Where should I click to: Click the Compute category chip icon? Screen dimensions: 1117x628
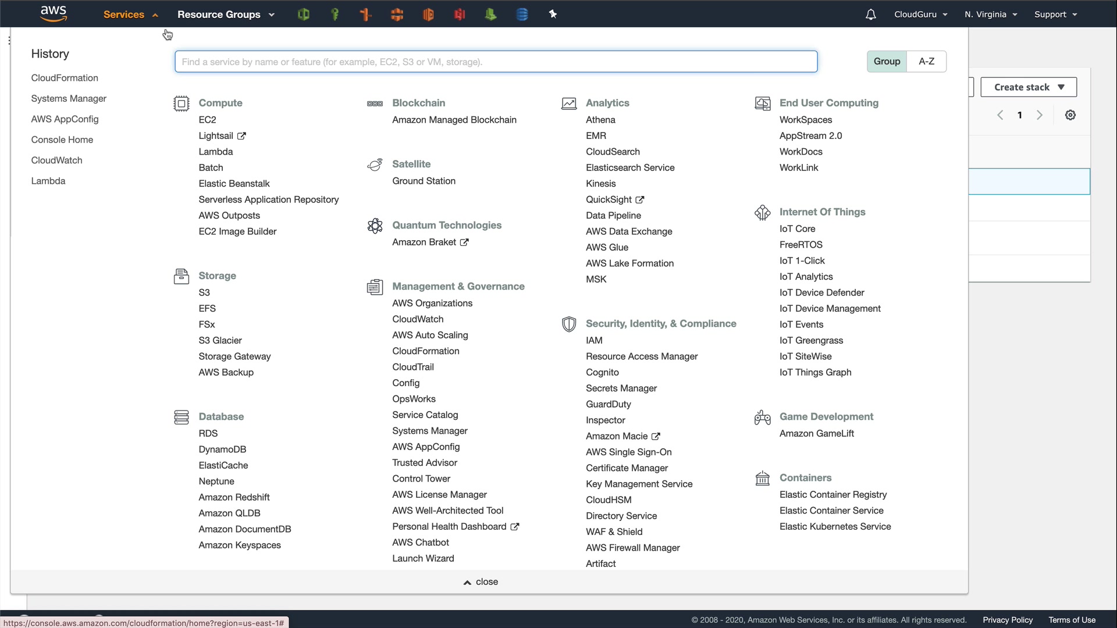pos(181,104)
